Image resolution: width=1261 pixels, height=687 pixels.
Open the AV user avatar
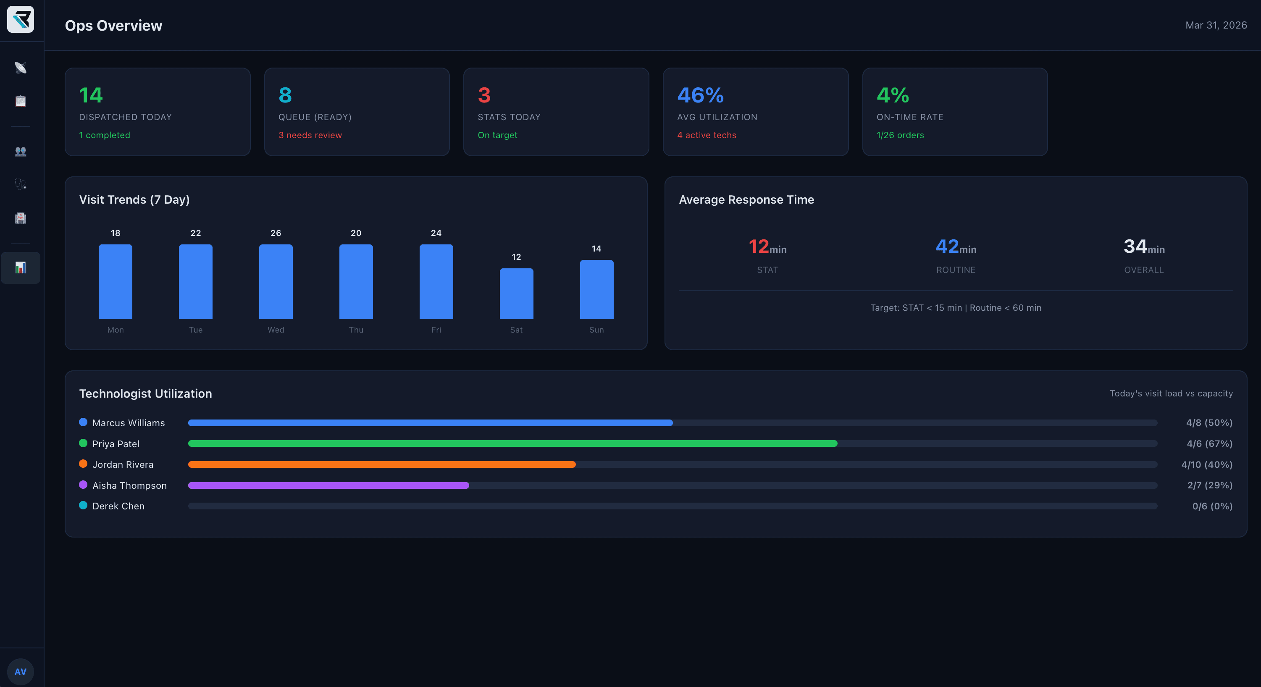[20, 671]
